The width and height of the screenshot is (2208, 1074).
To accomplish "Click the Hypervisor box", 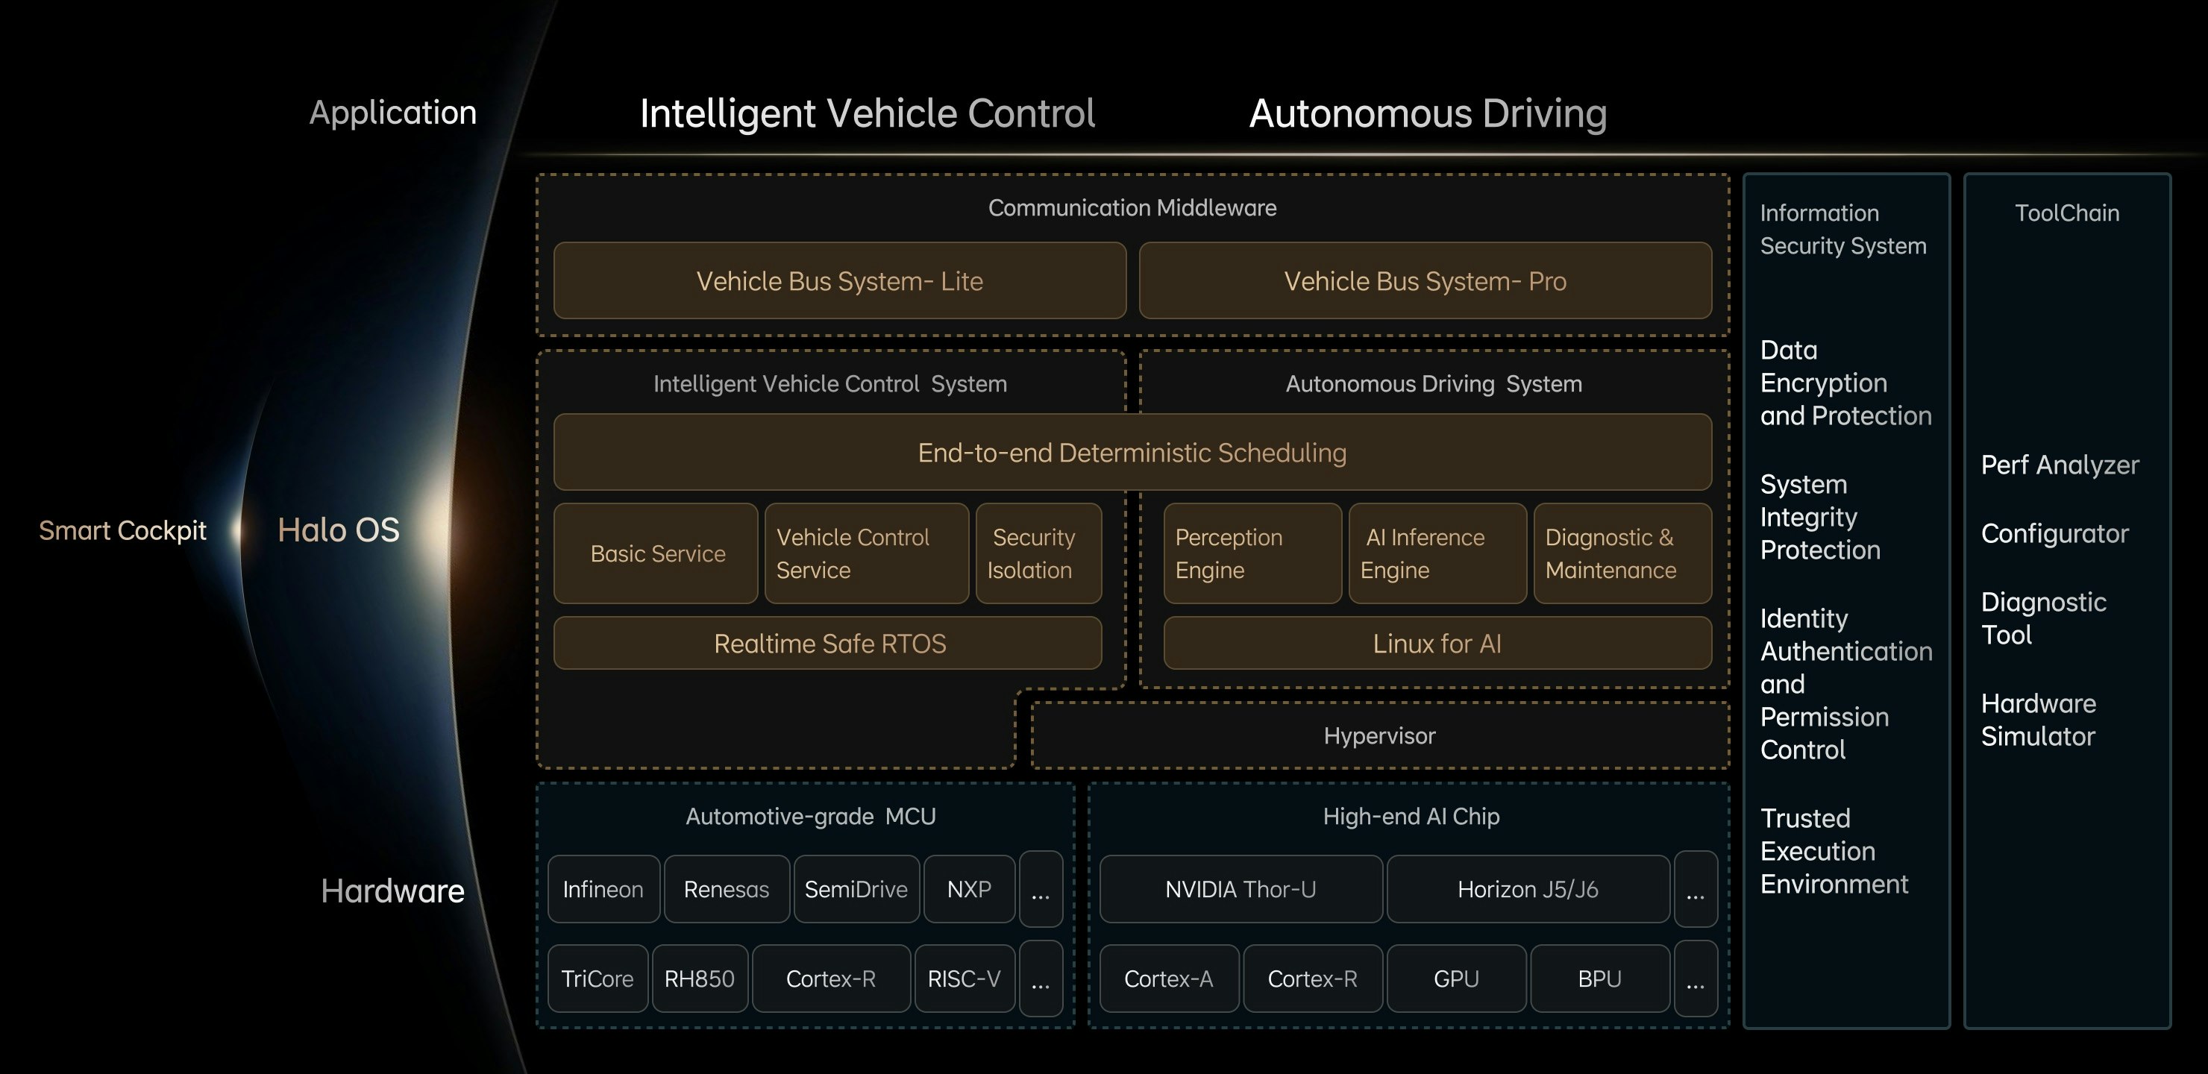I will point(1379,736).
